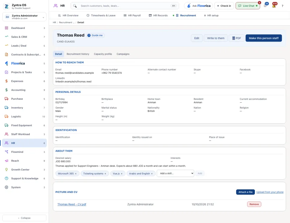Click the linkedin.example/in/thomas.reed value
The width and height of the screenshot is (290, 223).
[x=73, y=82]
